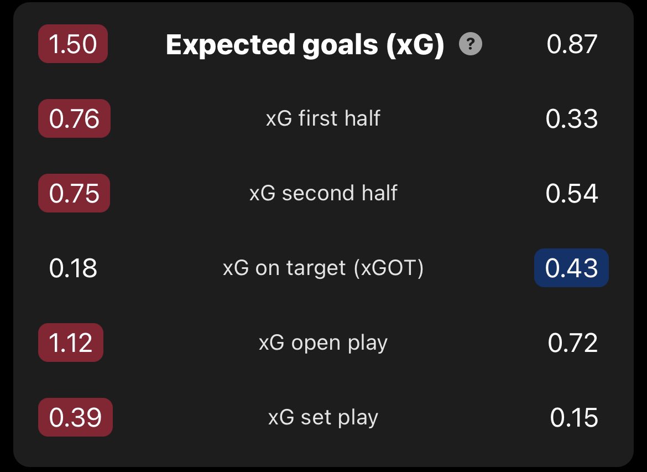Screen dimensions: 647x472
Task: Click the 0.39 set play badge
Action: coord(76,417)
